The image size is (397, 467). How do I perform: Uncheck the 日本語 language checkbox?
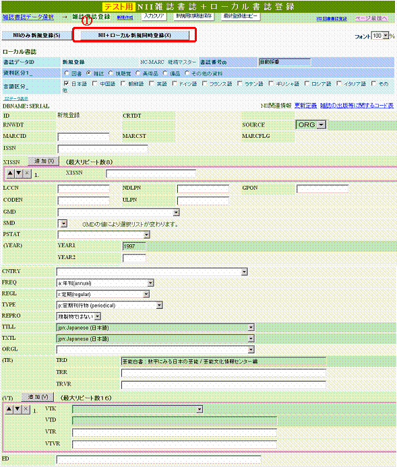point(66,83)
